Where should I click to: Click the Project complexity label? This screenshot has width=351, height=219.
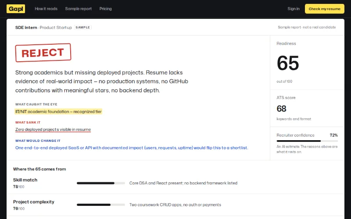click(x=34, y=202)
